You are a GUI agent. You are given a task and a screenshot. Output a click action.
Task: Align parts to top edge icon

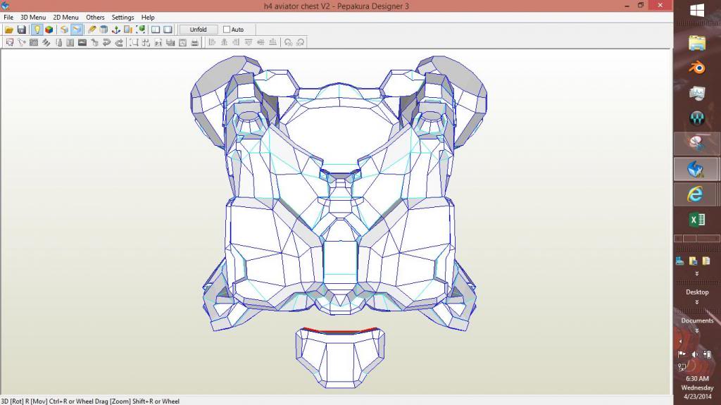[249, 42]
